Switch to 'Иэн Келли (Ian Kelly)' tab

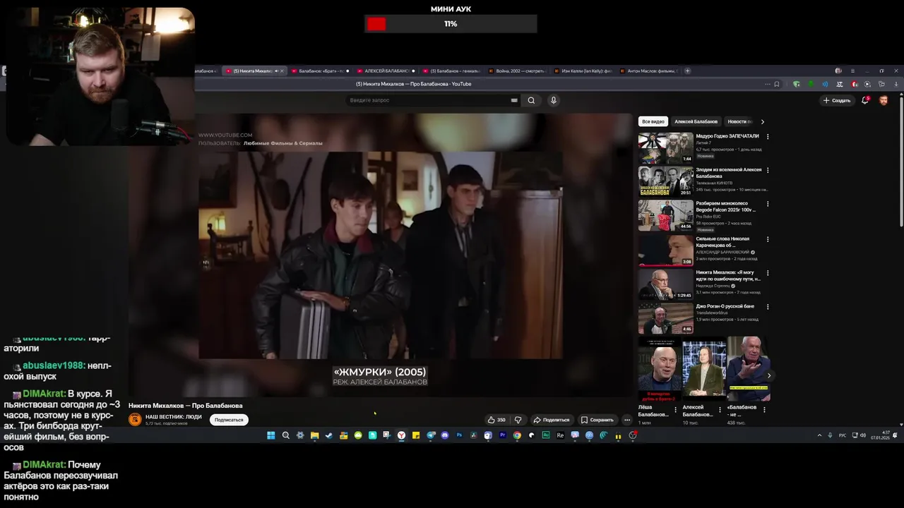pyautogui.click(x=585, y=71)
